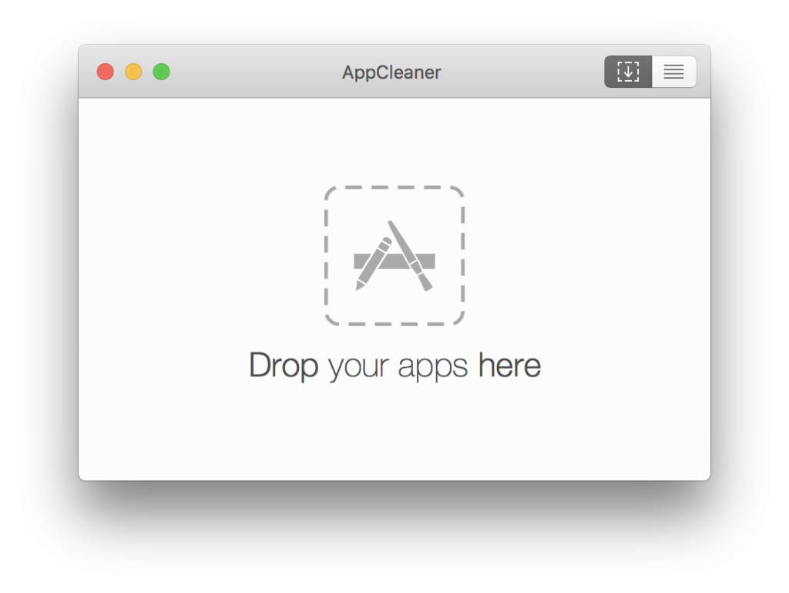Image resolution: width=789 pixels, height=593 pixels.
Task: Minimize AppCleaner with the yellow button
Action: point(133,72)
